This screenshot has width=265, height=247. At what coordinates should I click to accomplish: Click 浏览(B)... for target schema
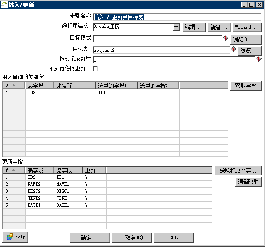click(246, 39)
